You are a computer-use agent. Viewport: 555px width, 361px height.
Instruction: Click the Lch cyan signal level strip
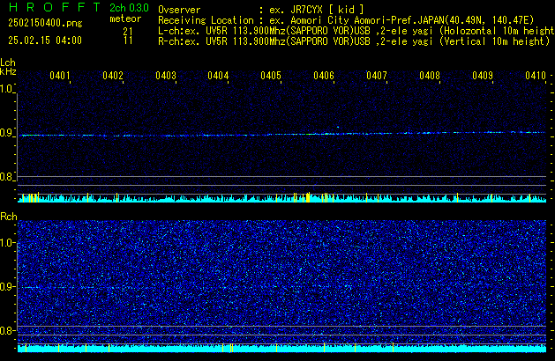pos(281,198)
